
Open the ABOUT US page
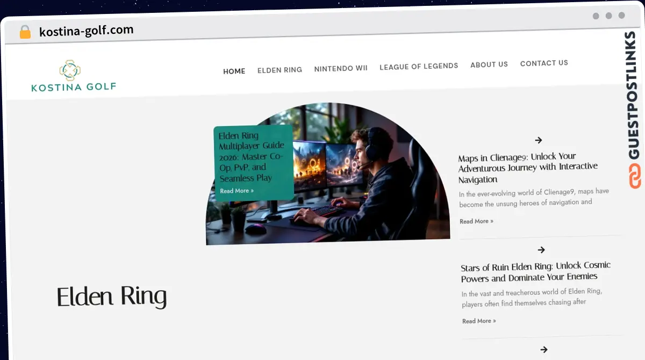click(x=489, y=64)
